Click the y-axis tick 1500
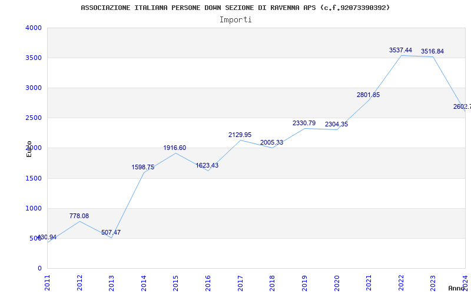Viewport: 471px width, 294px height. coord(34,179)
